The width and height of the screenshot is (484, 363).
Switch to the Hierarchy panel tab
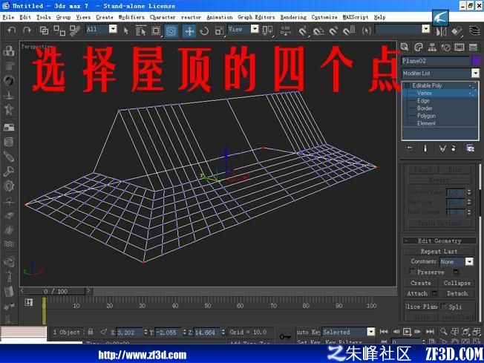click(432, 47)
